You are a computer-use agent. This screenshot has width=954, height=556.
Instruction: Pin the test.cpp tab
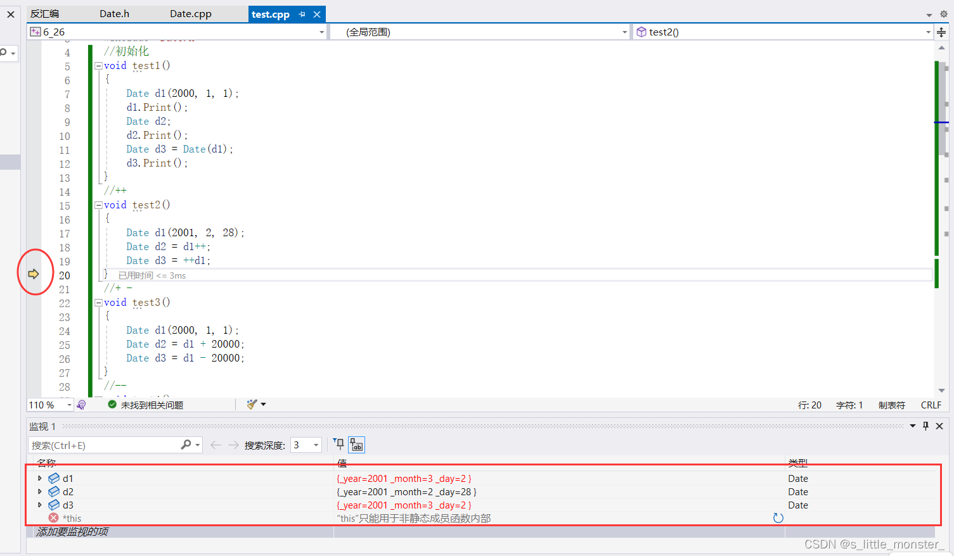pyautogui.click(x=302, y=14)
